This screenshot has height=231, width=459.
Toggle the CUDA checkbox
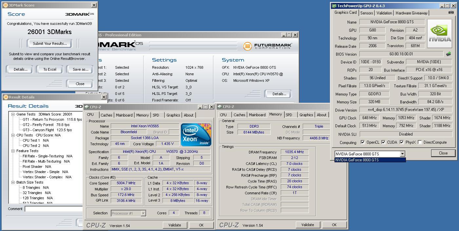383,142
